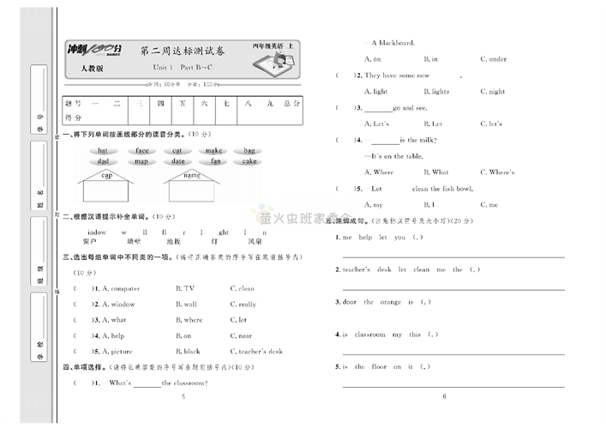Click the word "map" in the word bank

[141, 161]
